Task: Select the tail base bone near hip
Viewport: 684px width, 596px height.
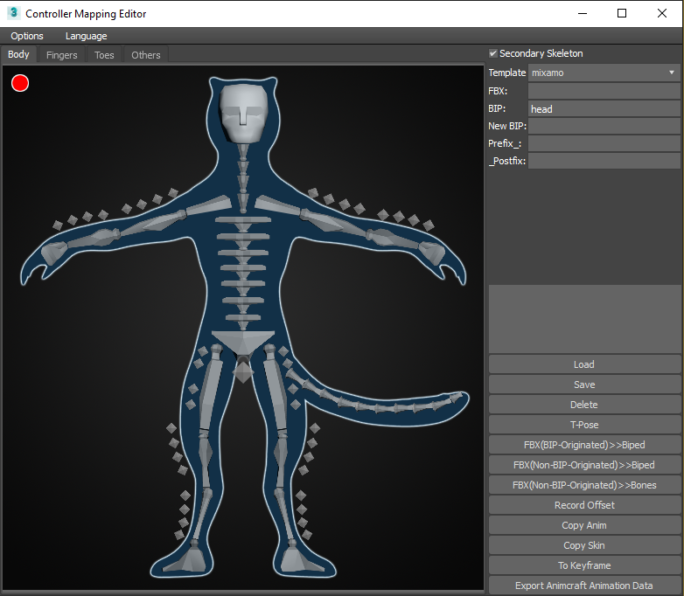Action: tap(295, 378)
